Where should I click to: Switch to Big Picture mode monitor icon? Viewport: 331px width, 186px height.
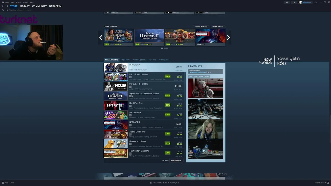tap(315, 2)
